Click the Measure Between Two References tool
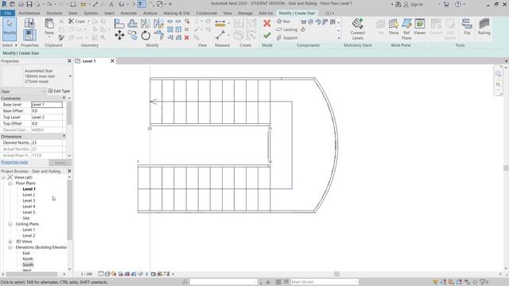The width and height of the screenshot is (509, 286). tap(220, 35)
